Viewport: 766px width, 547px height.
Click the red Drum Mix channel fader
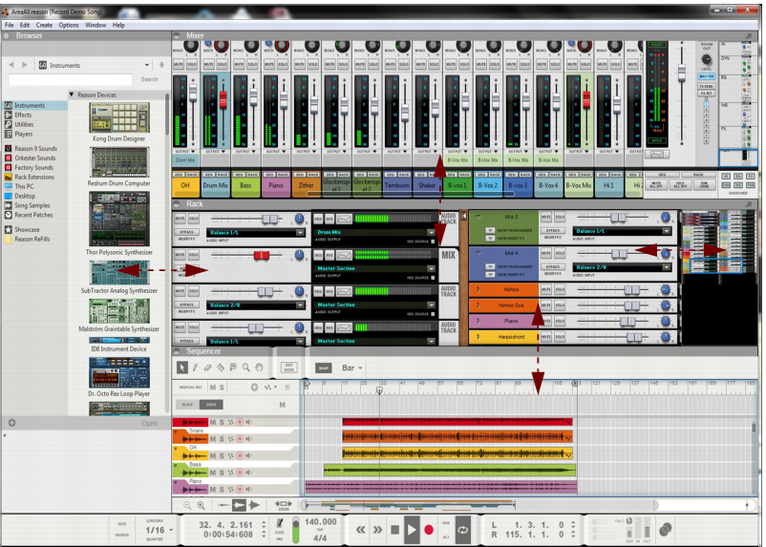tap(223, 100)
